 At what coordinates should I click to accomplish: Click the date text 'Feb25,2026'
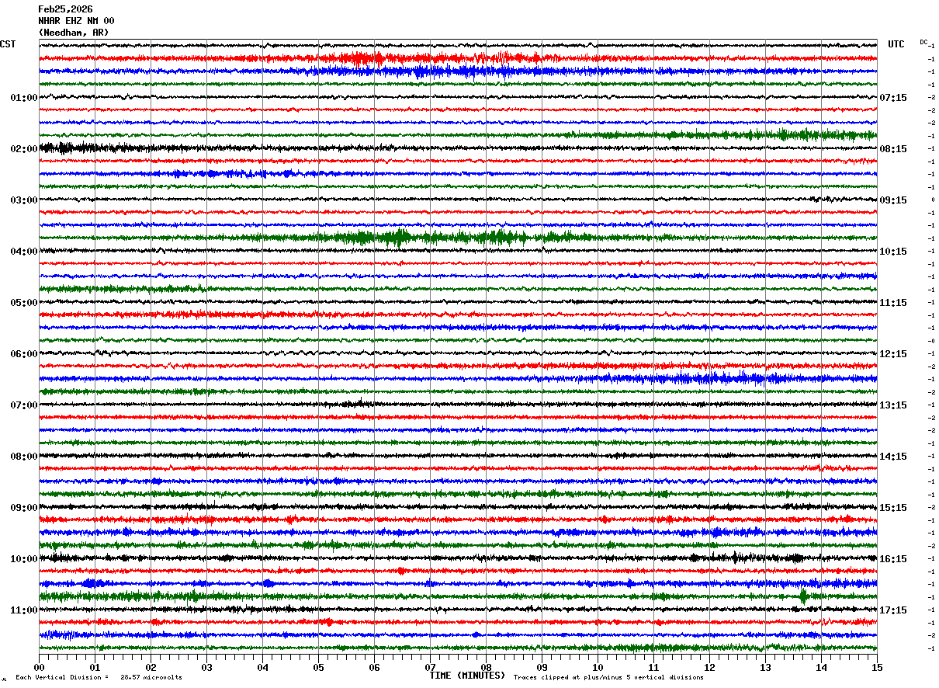(x=65, y=9)
